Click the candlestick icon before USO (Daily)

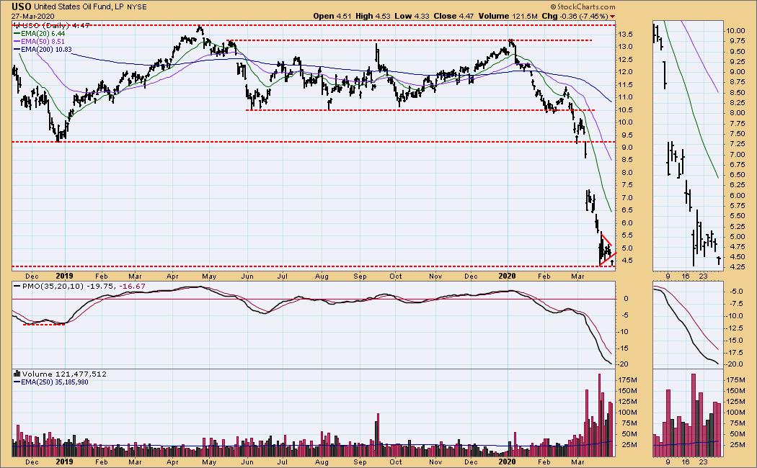17,25
